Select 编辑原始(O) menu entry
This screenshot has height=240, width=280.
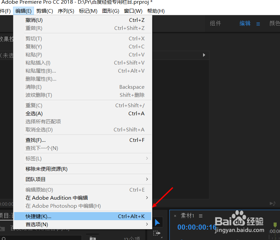click(82, 190)
